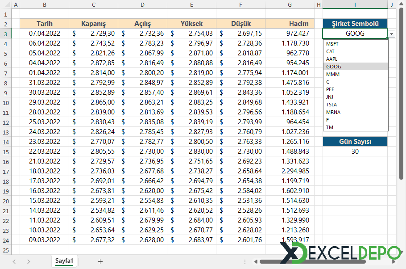Select the column B header
Viewport: 406px width, 269px height.
pyautogui.click(x=45, y=4)
